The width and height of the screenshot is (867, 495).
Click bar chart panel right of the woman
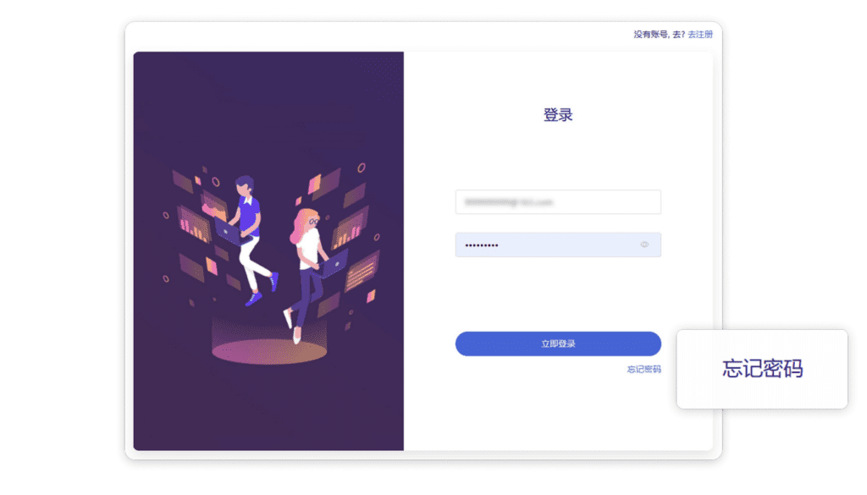click(350, 228)
